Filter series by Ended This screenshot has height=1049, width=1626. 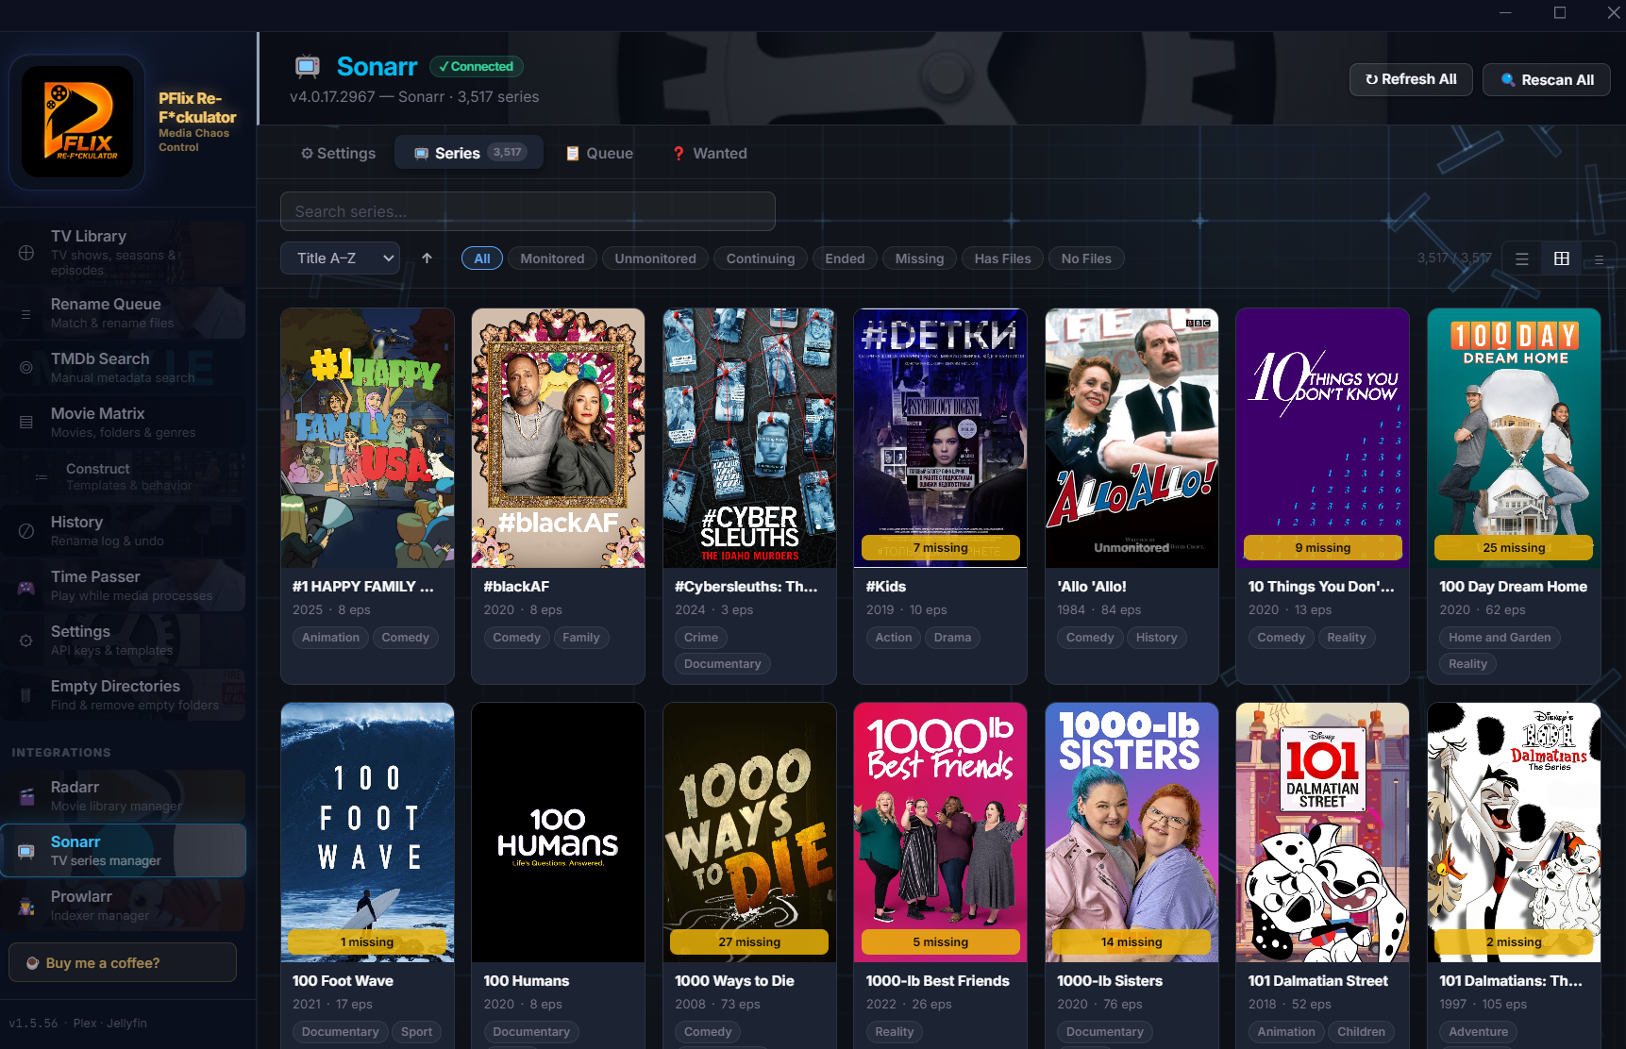point(845,258)
